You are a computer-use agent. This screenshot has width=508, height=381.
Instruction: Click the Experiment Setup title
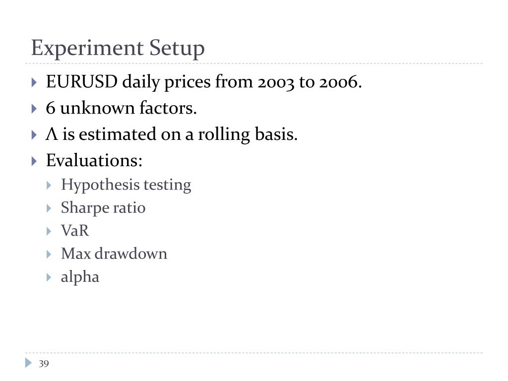pos(118,48)
